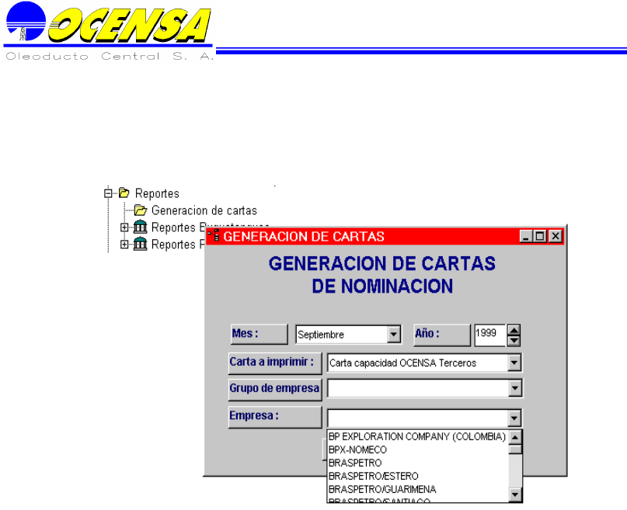Expand the first Reportes building node
The width and height of the screenshot is (627, 510).
click(x=124, y=227)
